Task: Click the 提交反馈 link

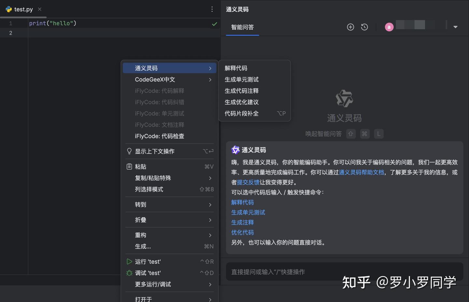Action: (248, 182)
